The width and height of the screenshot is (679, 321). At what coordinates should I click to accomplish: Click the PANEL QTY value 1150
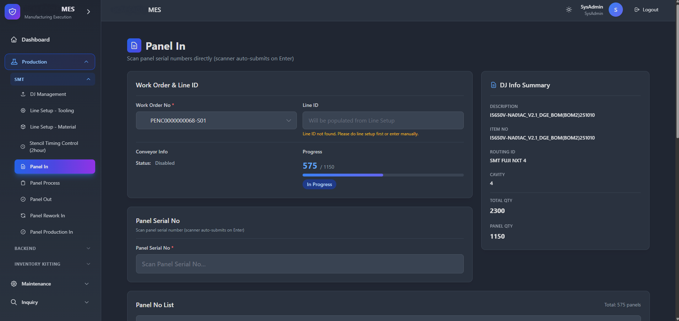pyautogui.click(x=497, y=236)
